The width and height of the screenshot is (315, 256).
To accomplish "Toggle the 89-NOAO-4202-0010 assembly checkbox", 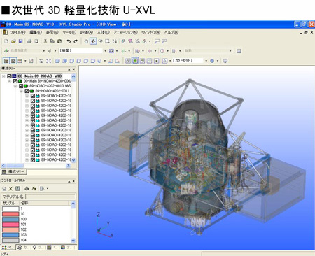I will click(x=21, y=86).
